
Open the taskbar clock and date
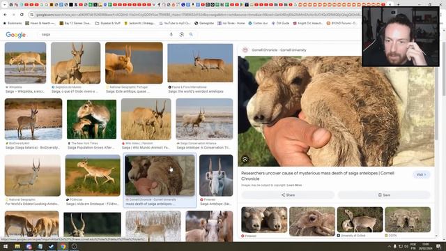pos(425,246)
